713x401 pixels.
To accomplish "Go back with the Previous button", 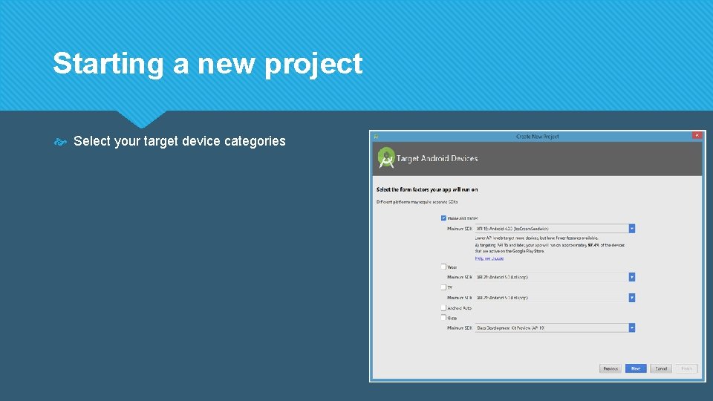I will tap(611, 369).
